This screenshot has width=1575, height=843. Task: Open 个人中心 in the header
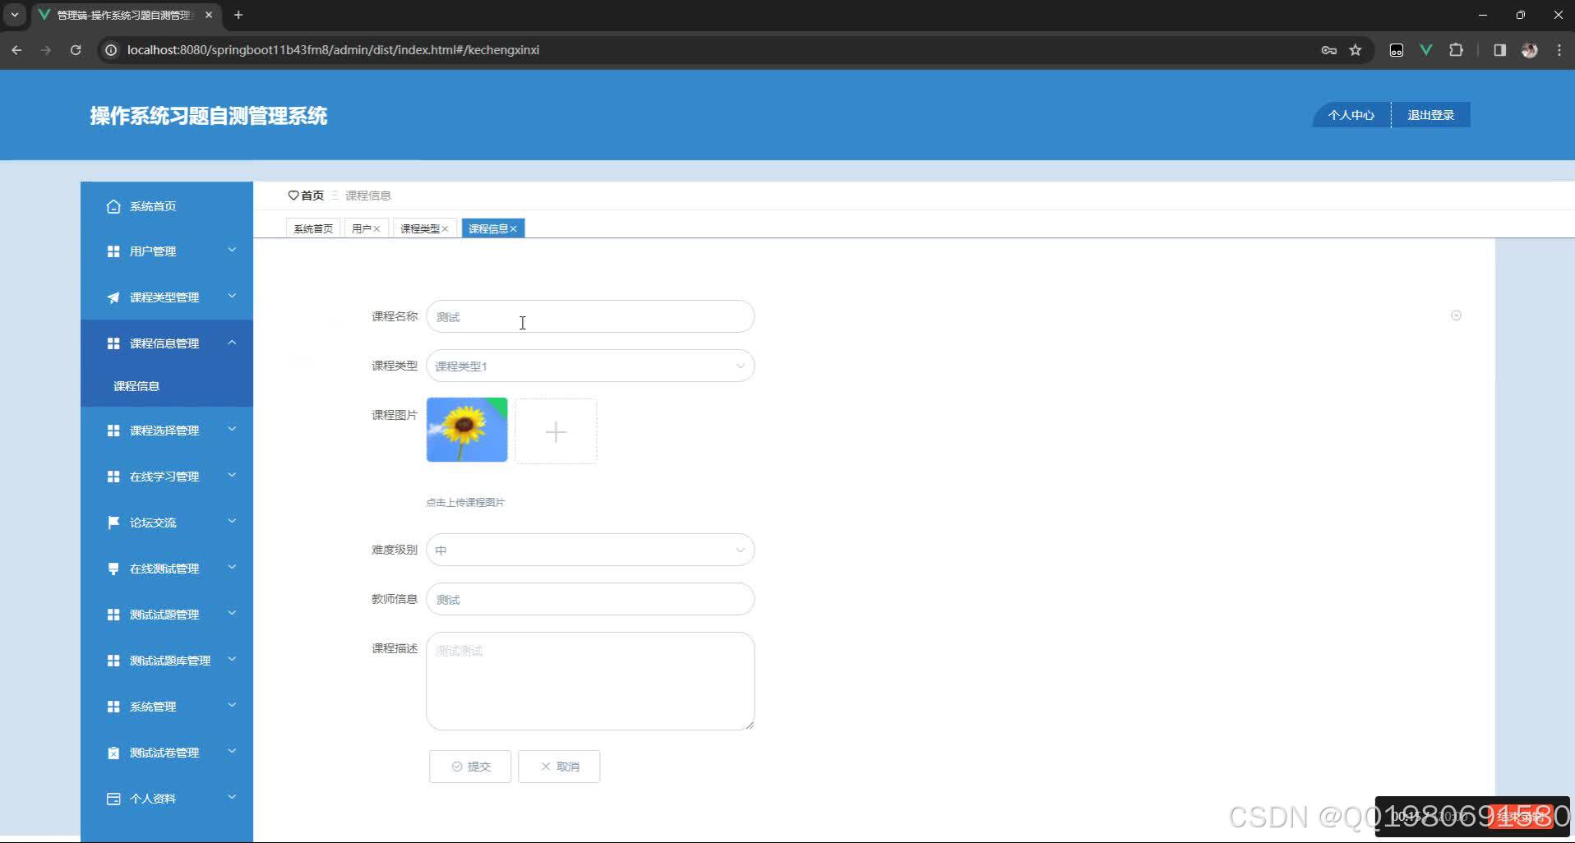(1351, 115)
